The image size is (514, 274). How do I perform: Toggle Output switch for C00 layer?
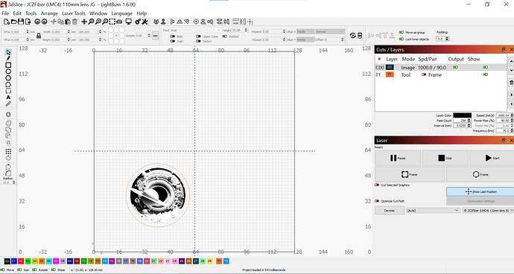[x=455, y=67]
